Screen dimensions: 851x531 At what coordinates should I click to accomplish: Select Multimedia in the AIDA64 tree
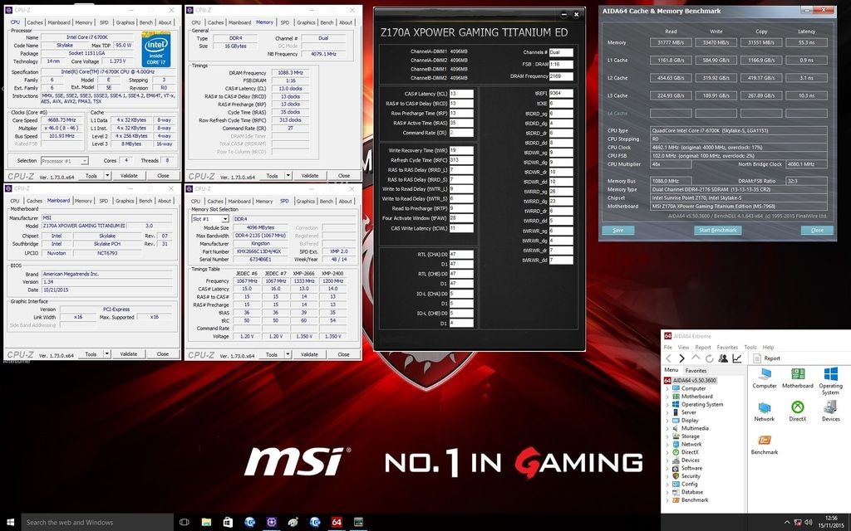695,428
